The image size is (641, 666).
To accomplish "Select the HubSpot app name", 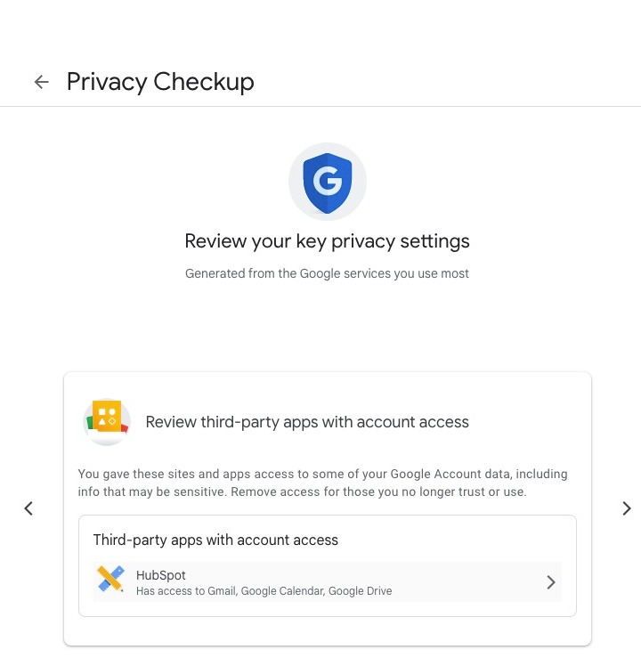I will pos(161,575).
